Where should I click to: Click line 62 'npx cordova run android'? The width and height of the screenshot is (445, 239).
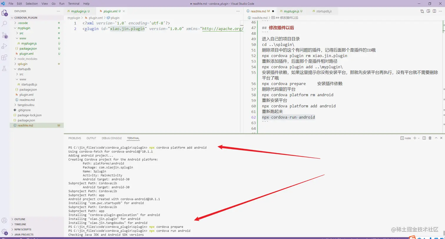click(288, 117)
